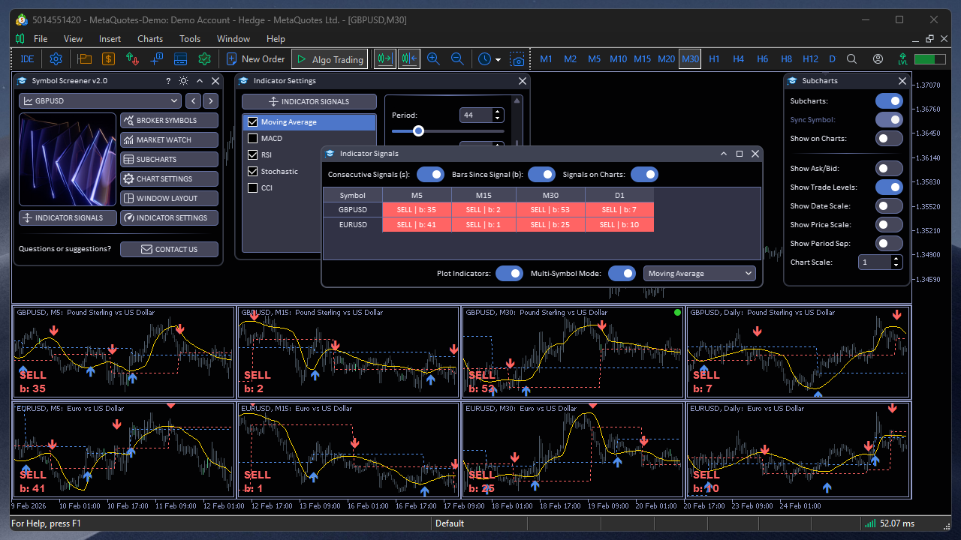The height and width of the screenshot is (540, 961).
Task: Disable the Signals on Charts toggle
Action: (x=644, y=174)
